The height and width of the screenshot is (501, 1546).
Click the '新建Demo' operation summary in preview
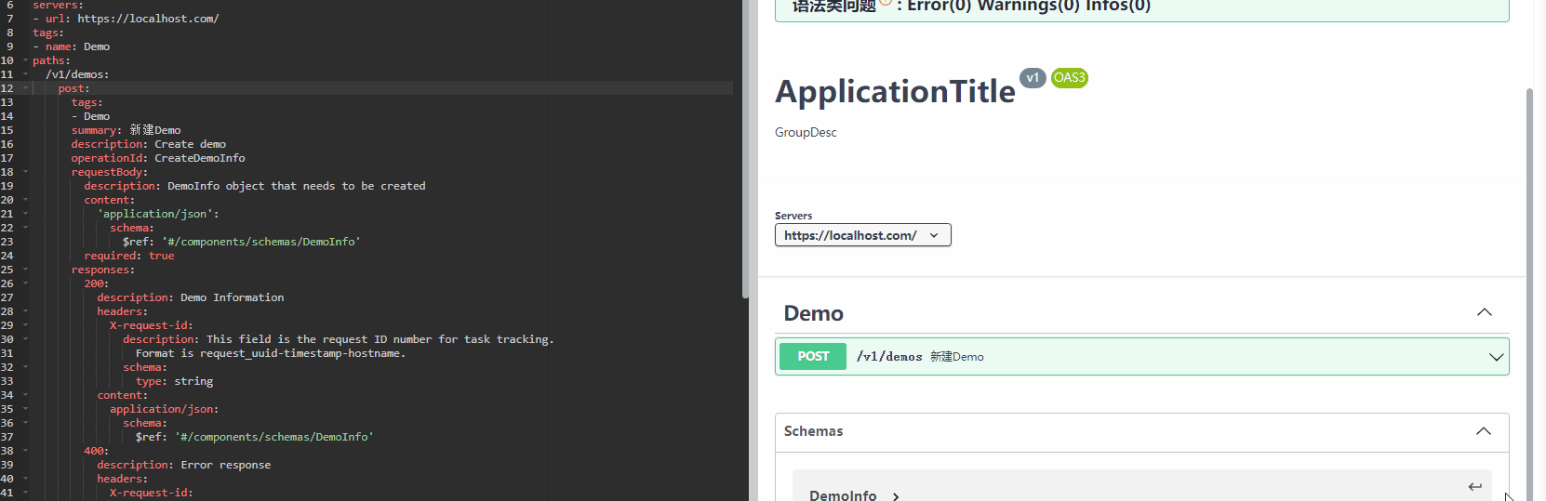point(957,357)
